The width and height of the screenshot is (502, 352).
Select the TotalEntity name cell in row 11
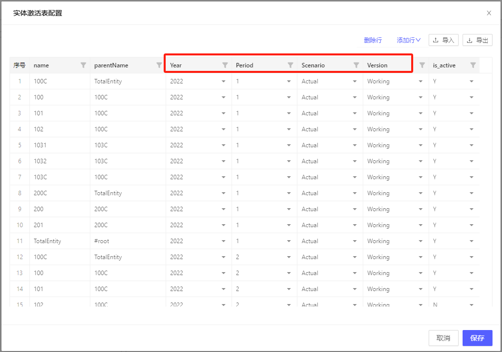click(48, 241)
